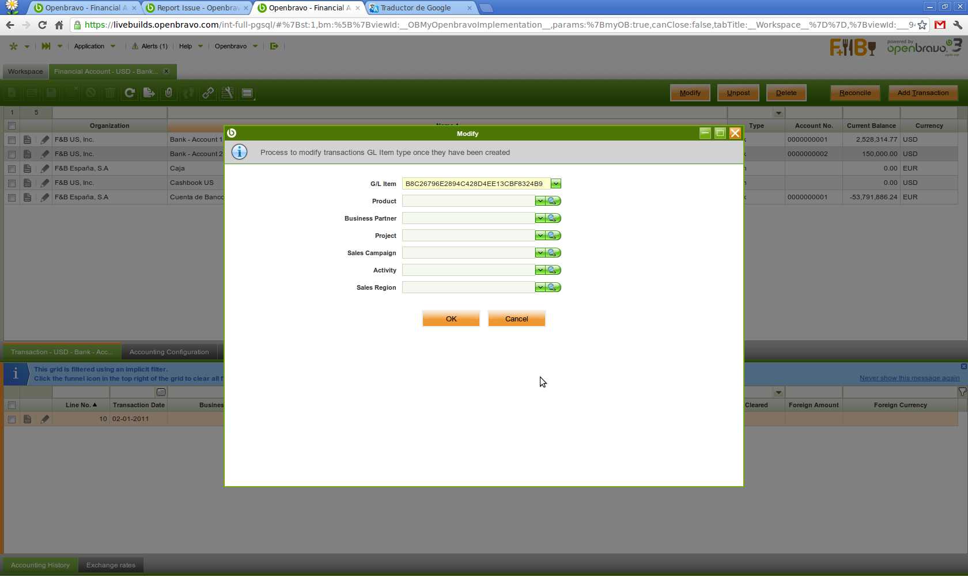Switch to the Exchange rates tab
Screen dimensions: 968x576
[111, 565]
